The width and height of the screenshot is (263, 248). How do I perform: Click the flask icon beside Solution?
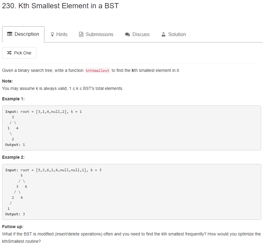[x=163, y=34]
